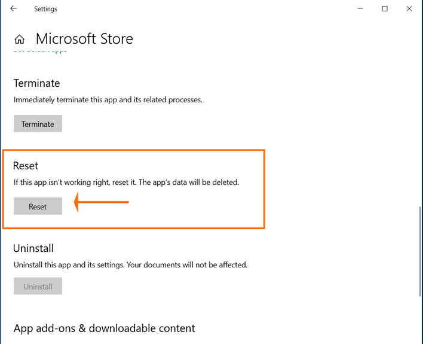Viewport: 423px width, 344px height.
Task: Maximize the Settings window
Action: (x=385, y=8)
